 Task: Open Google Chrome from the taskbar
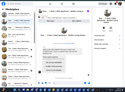(36, 90)
